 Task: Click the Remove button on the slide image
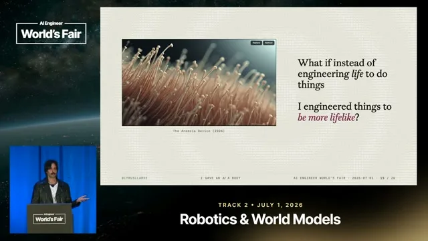coord(269,43)
